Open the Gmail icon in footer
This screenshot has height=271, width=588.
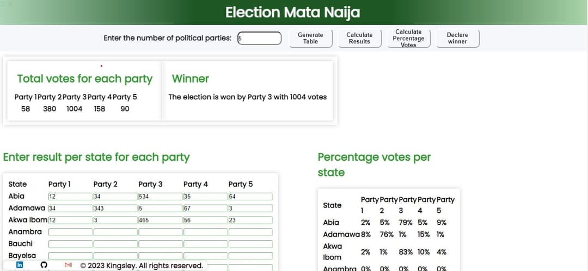point(68,265)
